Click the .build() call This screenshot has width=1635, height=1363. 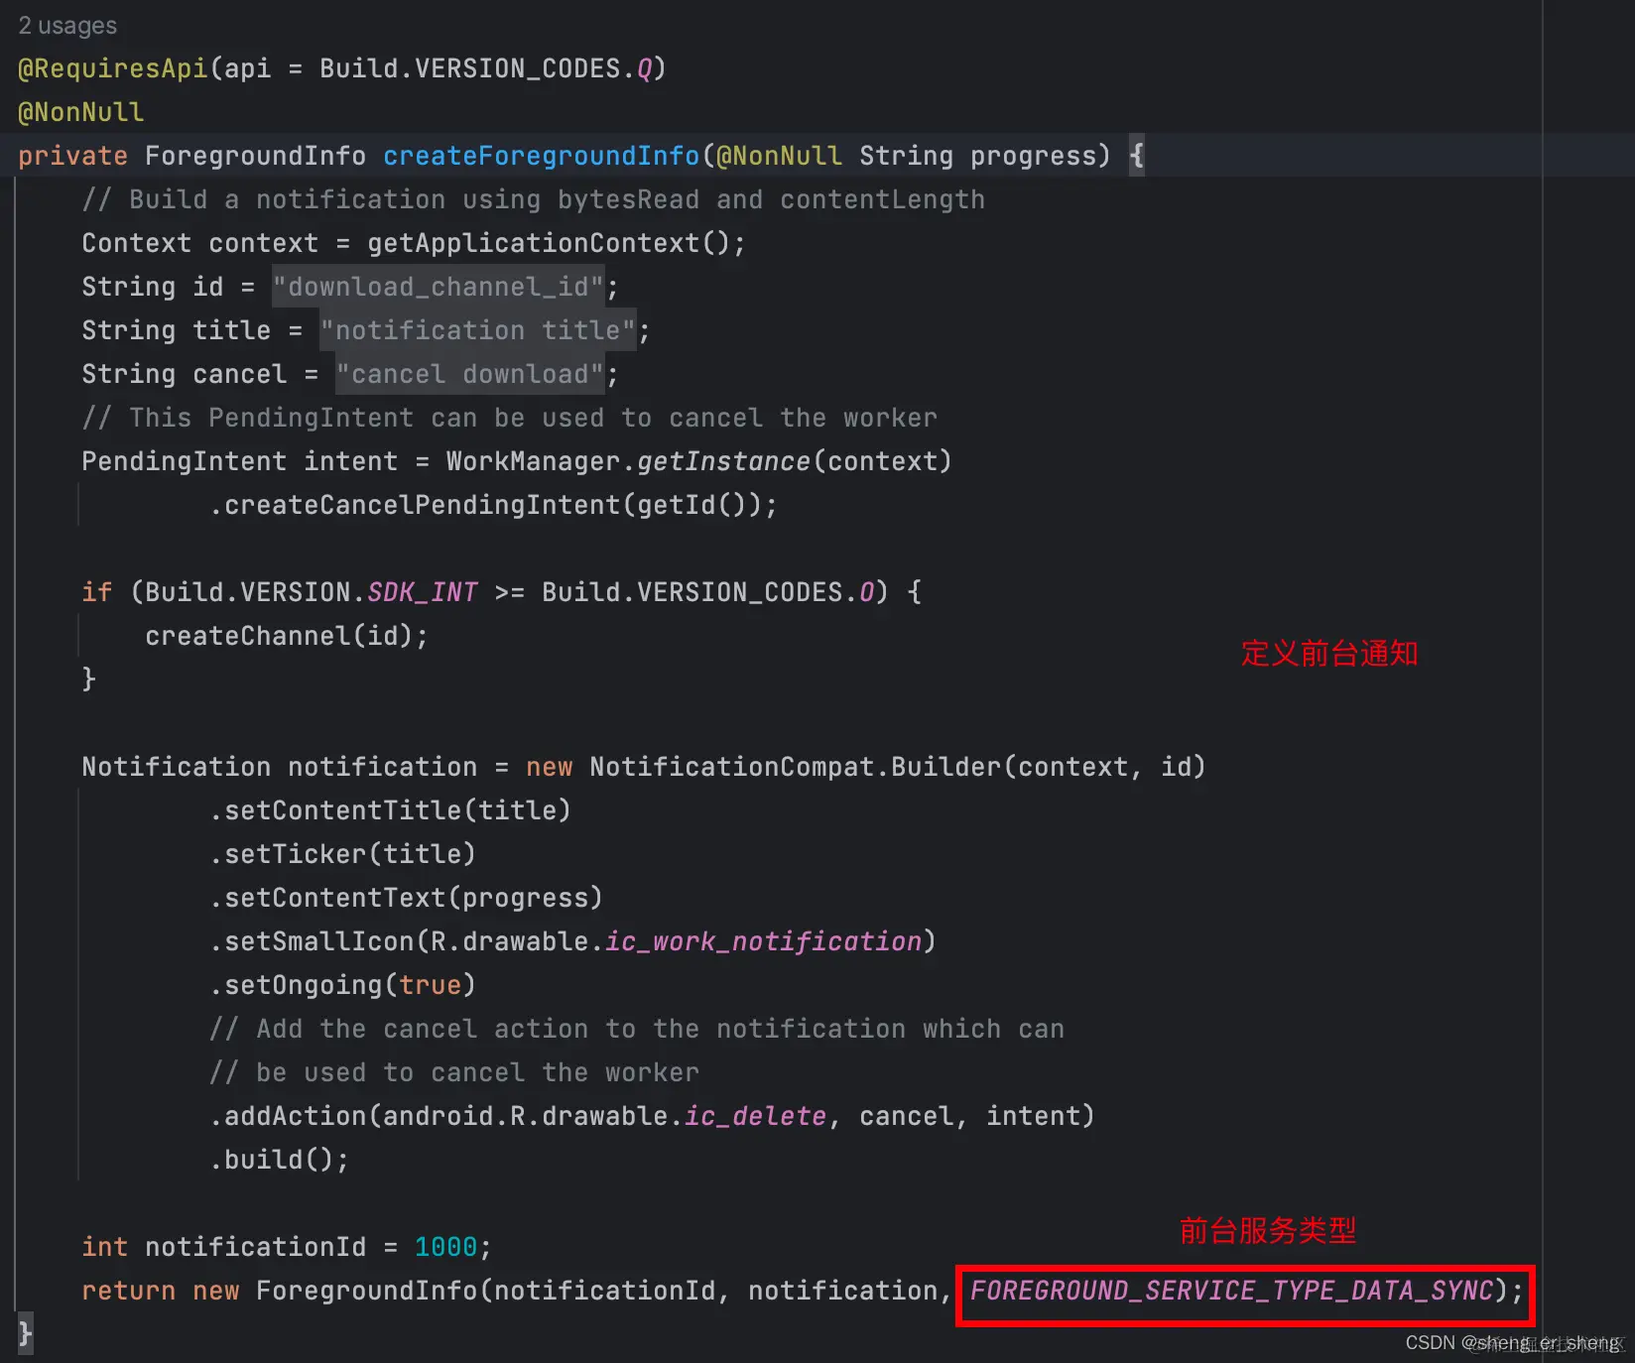[x=272, y=1160]
